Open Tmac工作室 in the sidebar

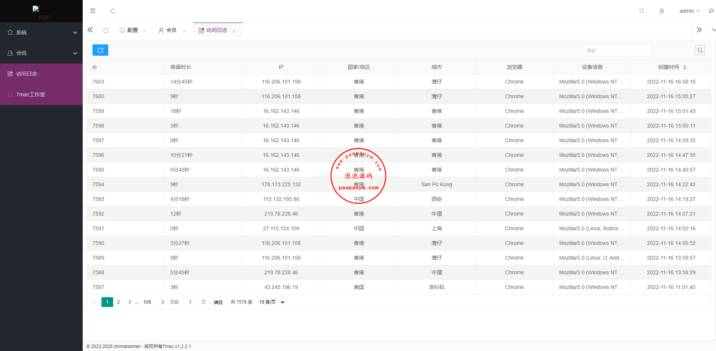(41, 94)
